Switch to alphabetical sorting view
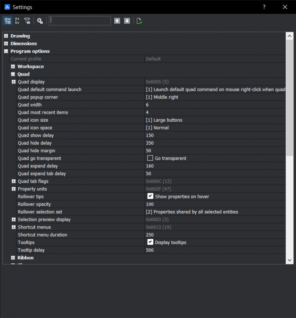Viewport: 296px width, 318px height. pos(17,21)
